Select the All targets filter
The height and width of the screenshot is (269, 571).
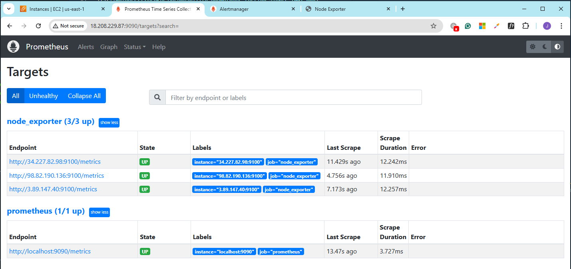tap(16, 96)
